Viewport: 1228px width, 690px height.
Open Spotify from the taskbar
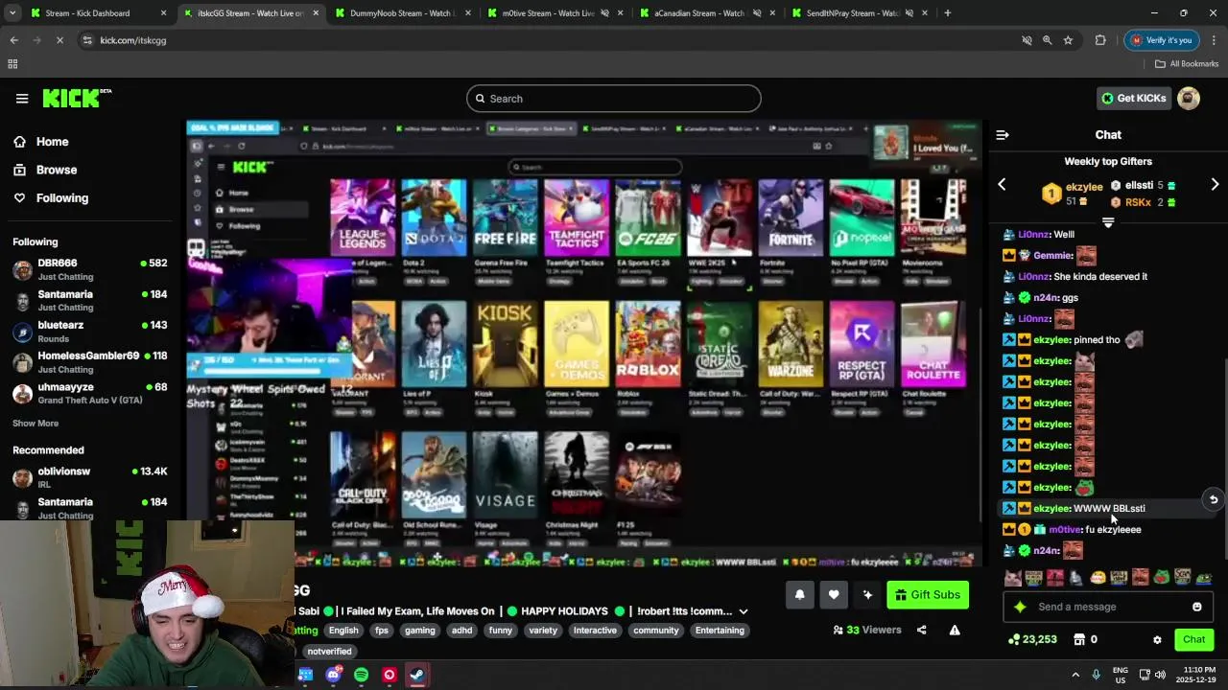(x=361, y=675)
